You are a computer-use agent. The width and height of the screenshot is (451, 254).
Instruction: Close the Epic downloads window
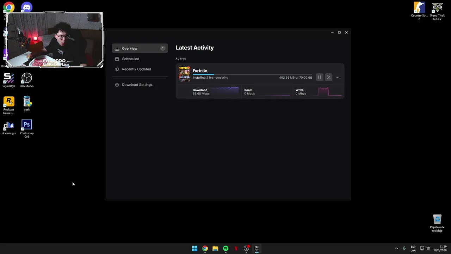[x=346, y=32]
